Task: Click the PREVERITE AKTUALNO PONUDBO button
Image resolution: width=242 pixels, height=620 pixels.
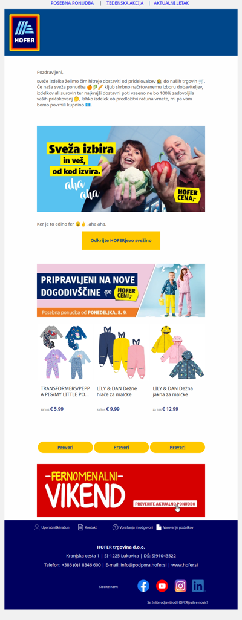Action: pos(165,504)
